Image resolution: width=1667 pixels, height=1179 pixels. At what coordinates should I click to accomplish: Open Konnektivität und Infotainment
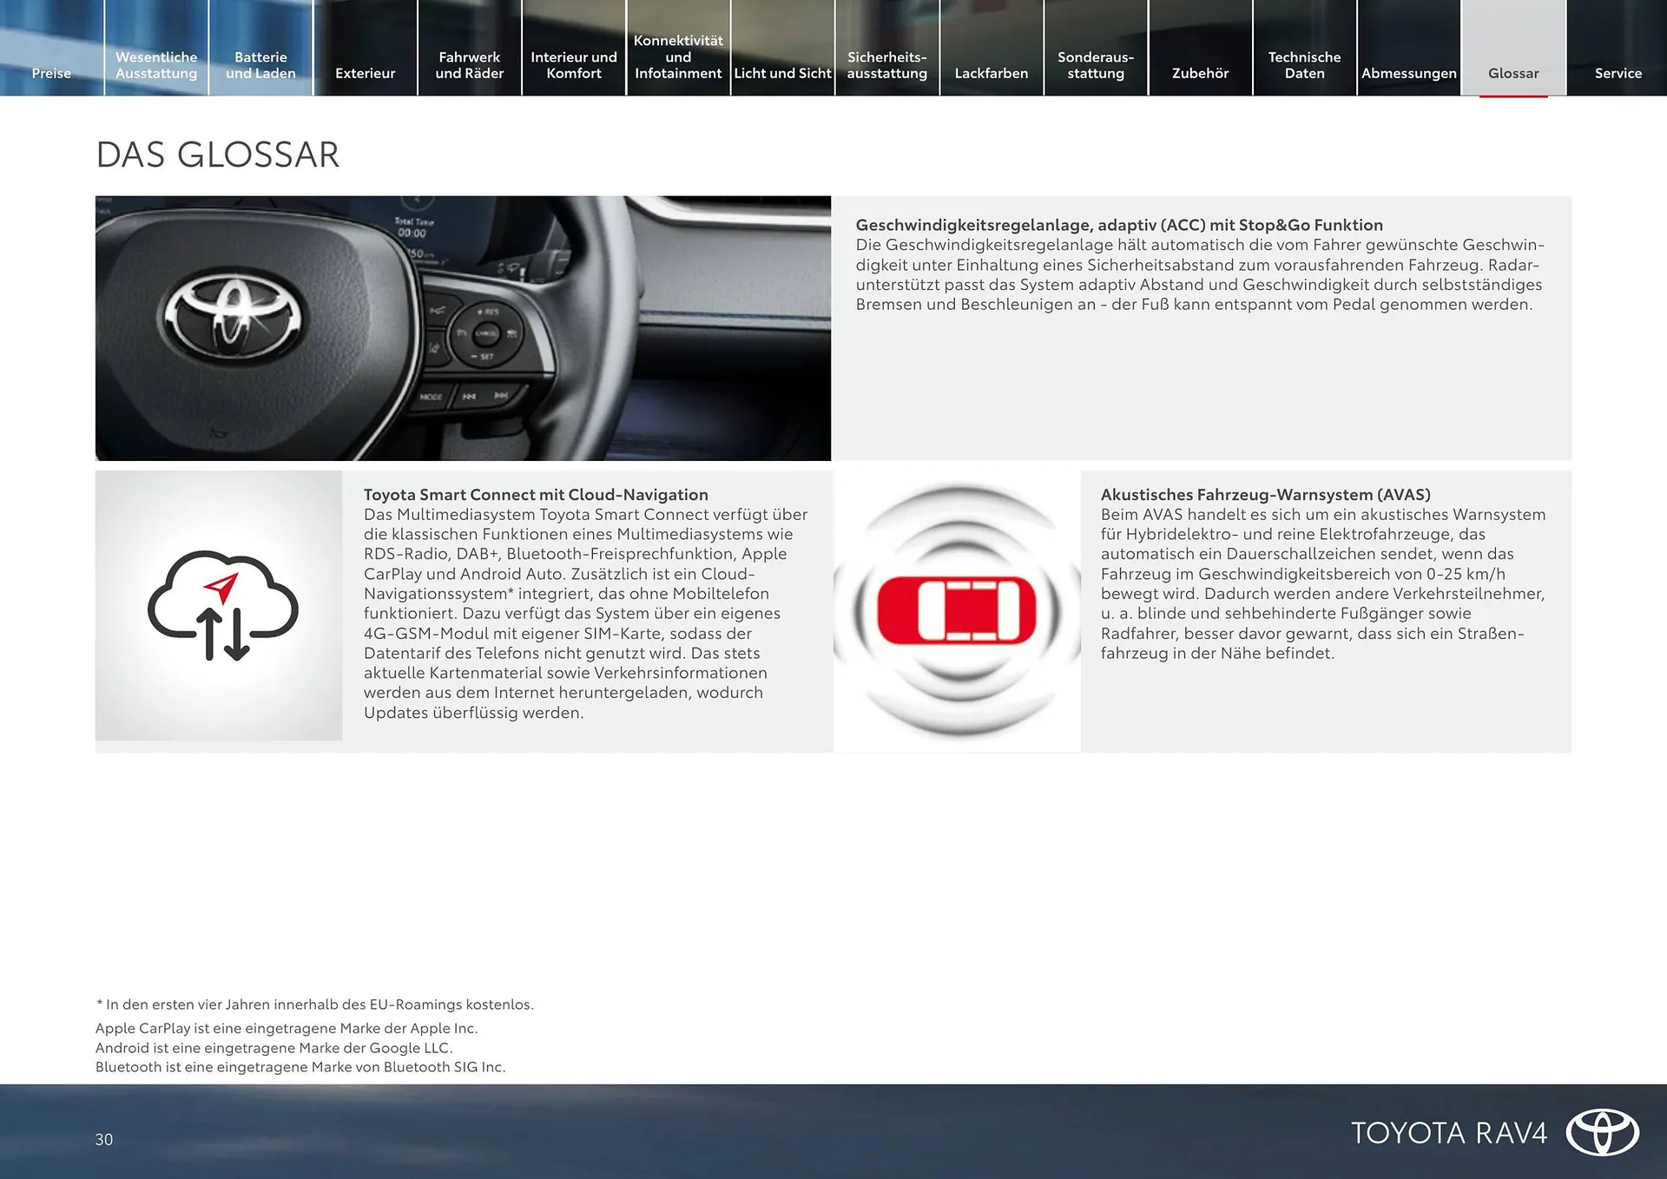[678, 56]
